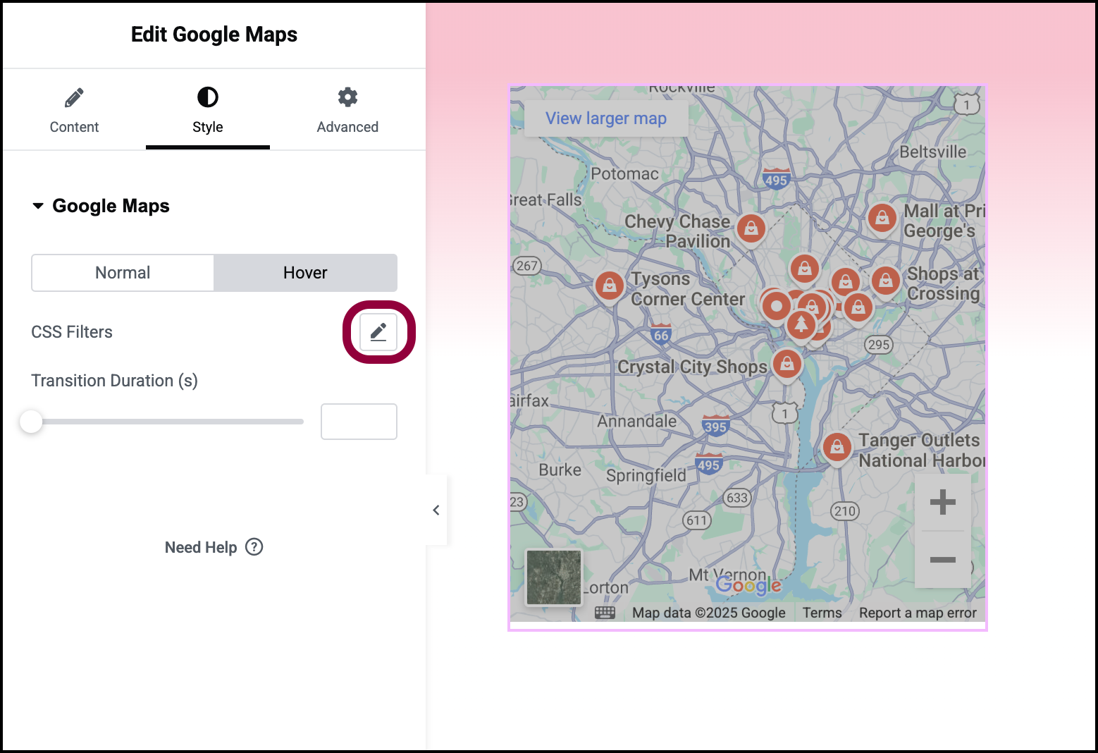Screen dimensions: 1098x753
Task: Click the Annandale label on the map
Action: tap(637, 421)
